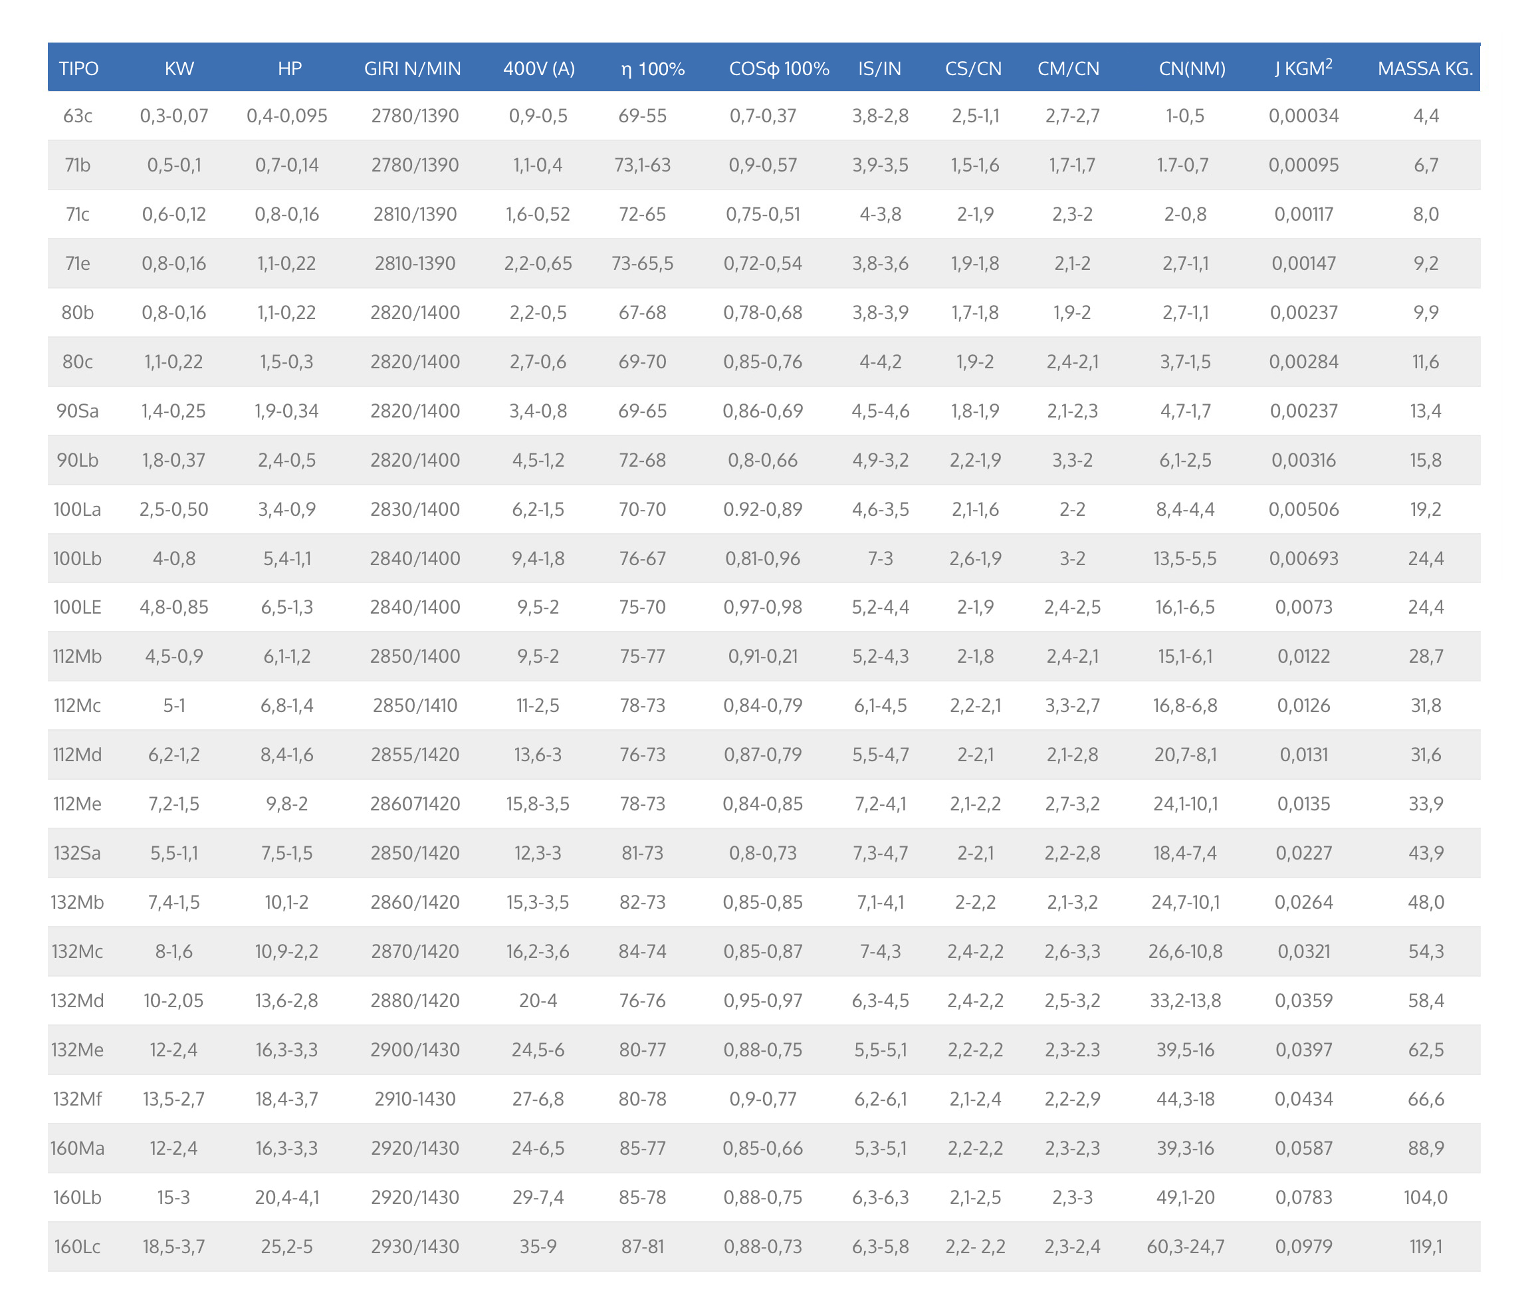
Task: Select the 160Lc row label
Action: click(x=78, y=1247)
